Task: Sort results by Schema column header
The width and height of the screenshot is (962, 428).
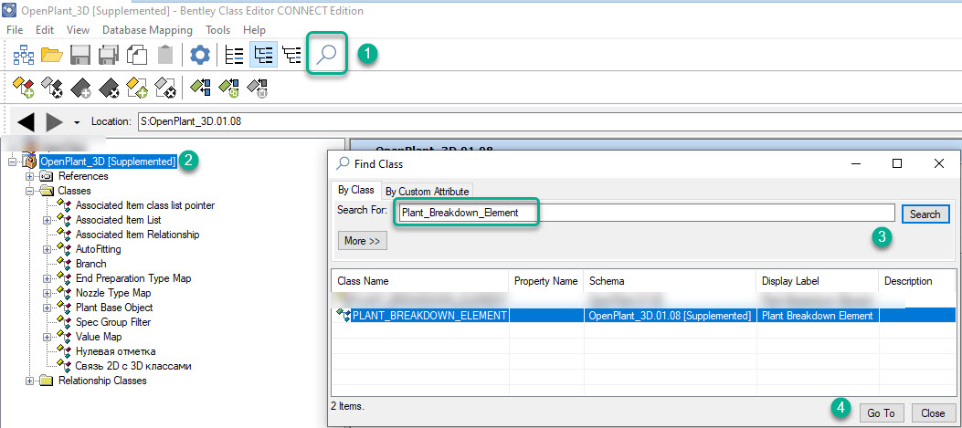Action: coord(670,281)
